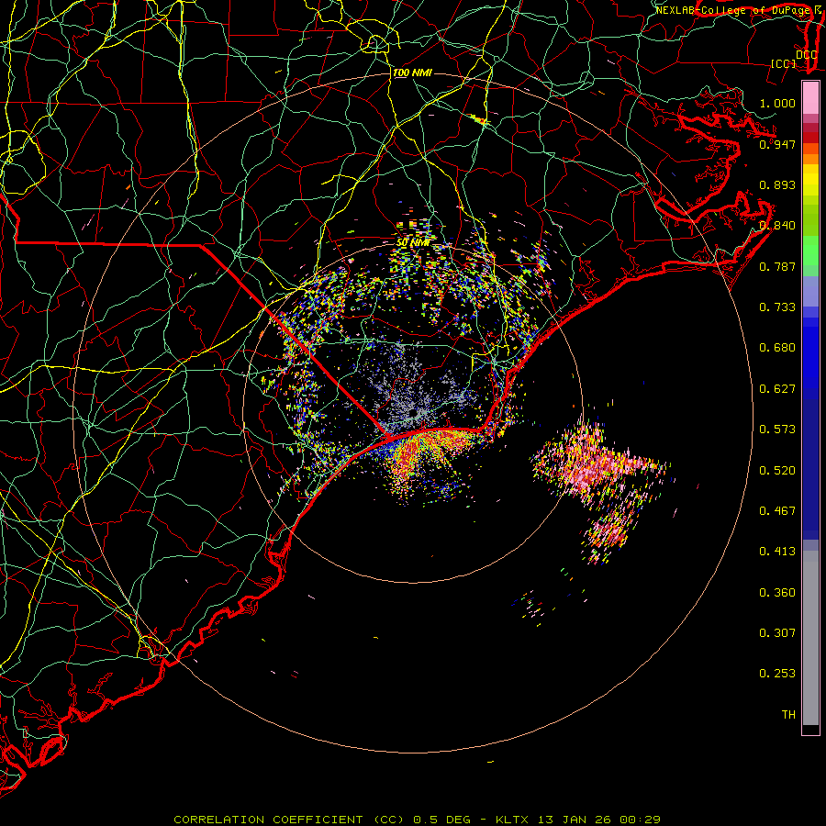Click the gray lower segment of the color bar

[810, 638]
